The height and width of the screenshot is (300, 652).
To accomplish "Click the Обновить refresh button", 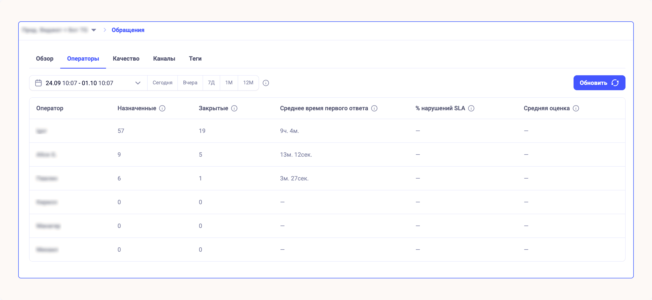I will 599,83.
